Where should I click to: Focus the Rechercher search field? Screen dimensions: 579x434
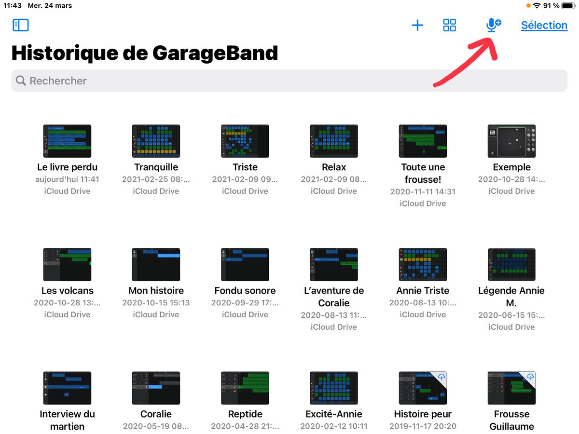tap(289, 81)
